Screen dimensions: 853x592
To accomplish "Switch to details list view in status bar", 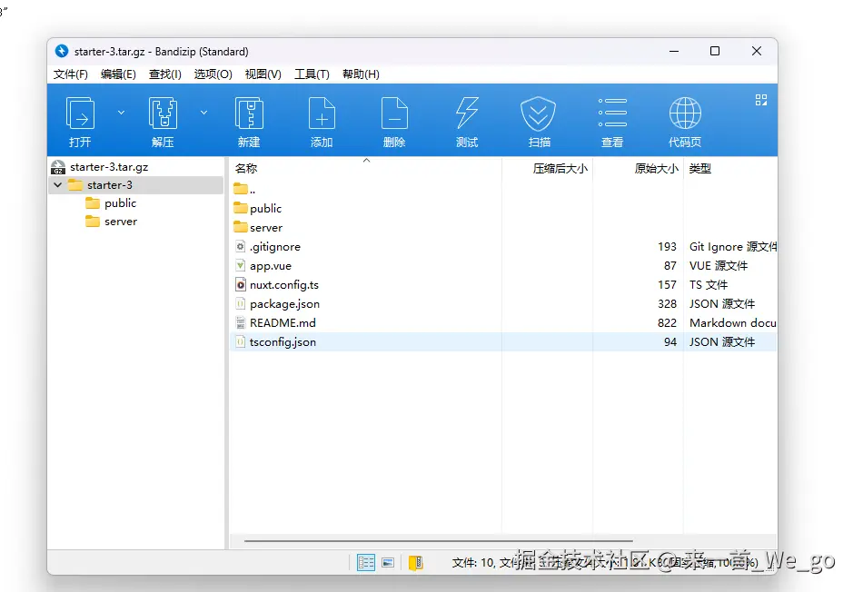I will point(365,563).
